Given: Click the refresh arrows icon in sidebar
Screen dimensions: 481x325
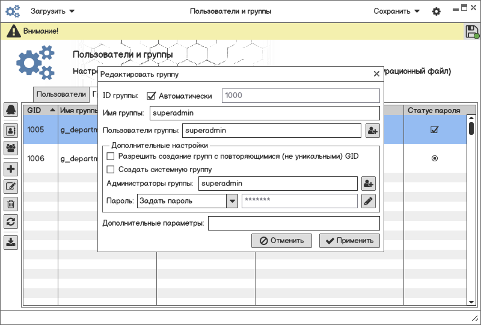Looking at the screenshot, I should (x=11, y=221).
